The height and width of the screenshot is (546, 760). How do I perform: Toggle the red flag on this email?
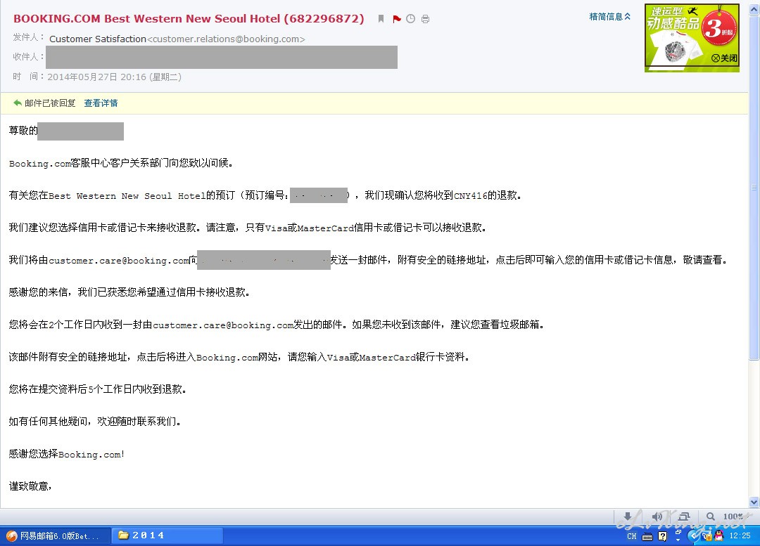point(397,19)
